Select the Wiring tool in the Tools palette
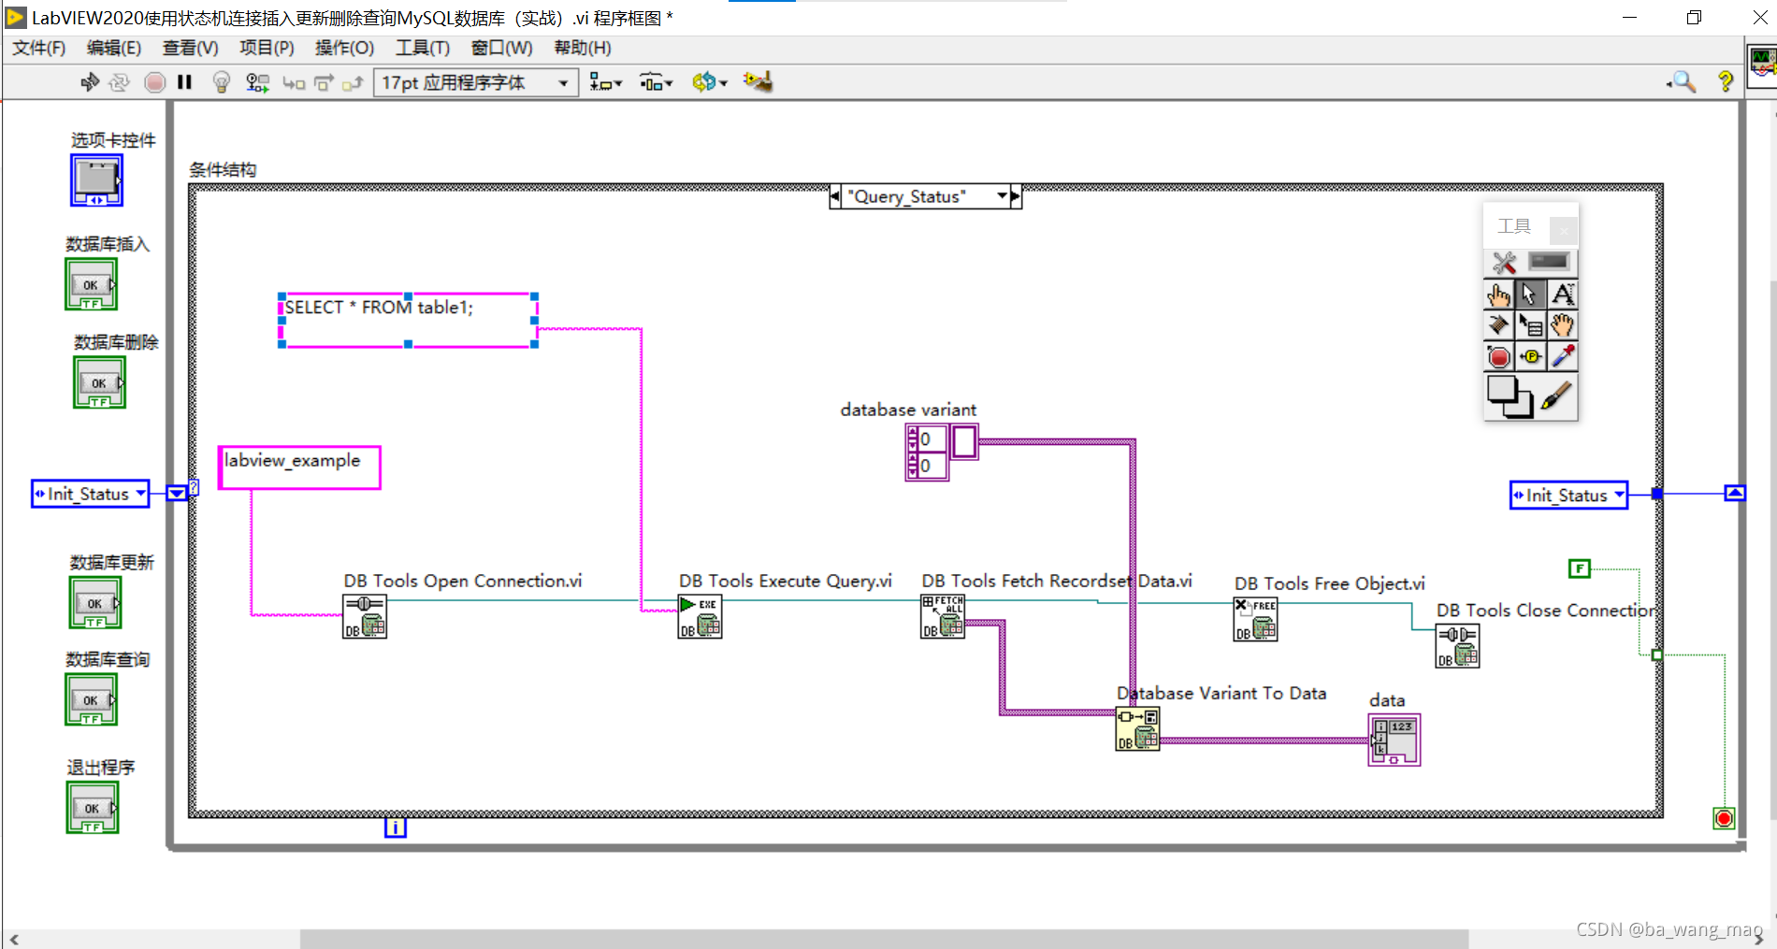Screen dimensions: 1777x949 [x=1499, y=324]
